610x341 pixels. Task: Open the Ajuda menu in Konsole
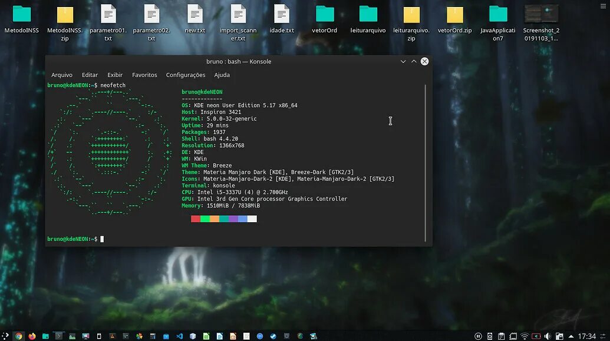pyautogui.click(x=222, y=75)
